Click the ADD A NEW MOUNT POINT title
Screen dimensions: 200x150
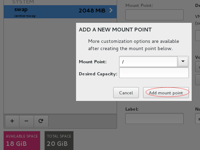click(115, 30)
